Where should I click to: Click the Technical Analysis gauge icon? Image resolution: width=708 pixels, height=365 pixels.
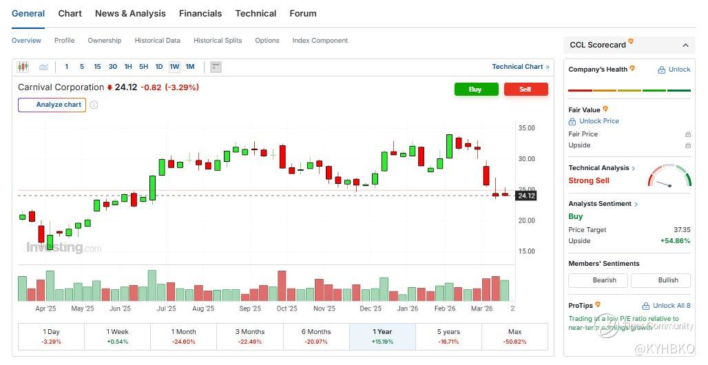pyautogui.click(x=669, y=176)
